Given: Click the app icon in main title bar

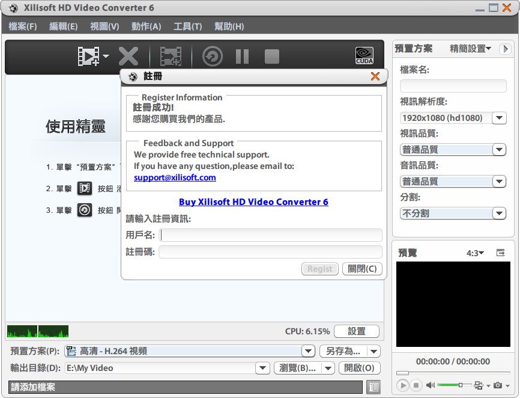Looking at the screenshot, I should [x=14, y=8].
